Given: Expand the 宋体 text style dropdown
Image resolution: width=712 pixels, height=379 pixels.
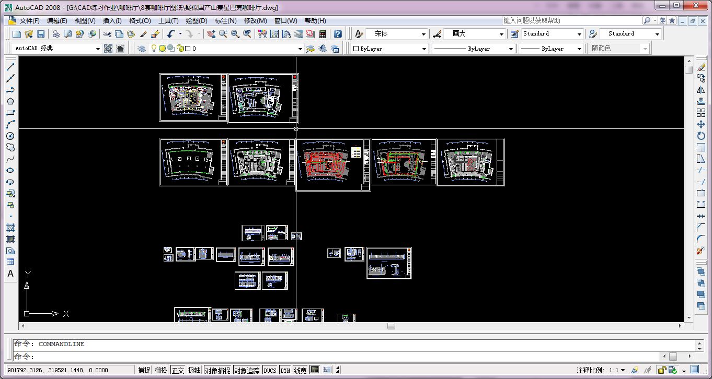Looking at the screenshot, I should click(423, 34).
